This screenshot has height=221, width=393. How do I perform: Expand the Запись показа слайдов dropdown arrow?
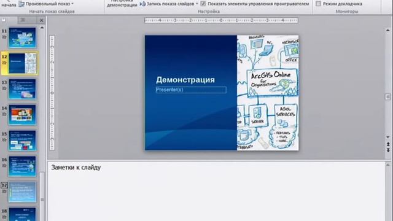[x=196, y=4]
